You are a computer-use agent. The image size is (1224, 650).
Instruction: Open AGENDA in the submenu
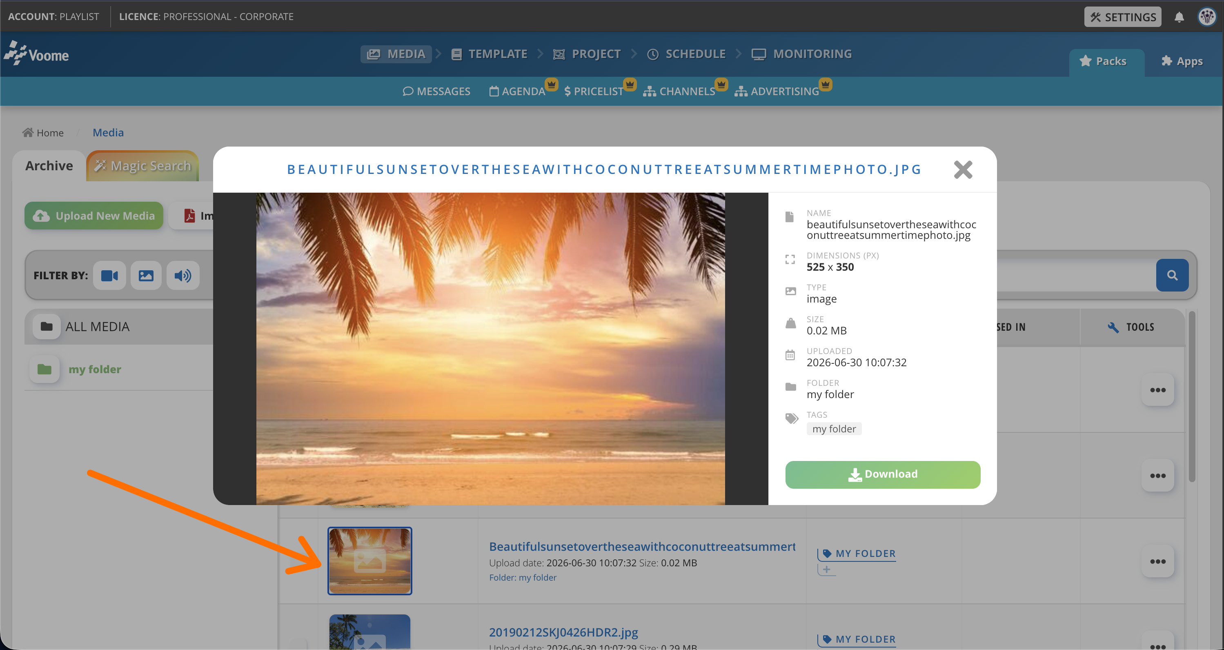pyautogui.click(x=517, y=91)
